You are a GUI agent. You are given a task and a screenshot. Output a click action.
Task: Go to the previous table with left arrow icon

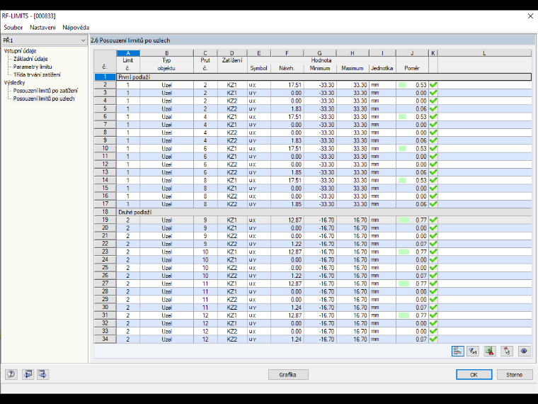pos(28,374)
